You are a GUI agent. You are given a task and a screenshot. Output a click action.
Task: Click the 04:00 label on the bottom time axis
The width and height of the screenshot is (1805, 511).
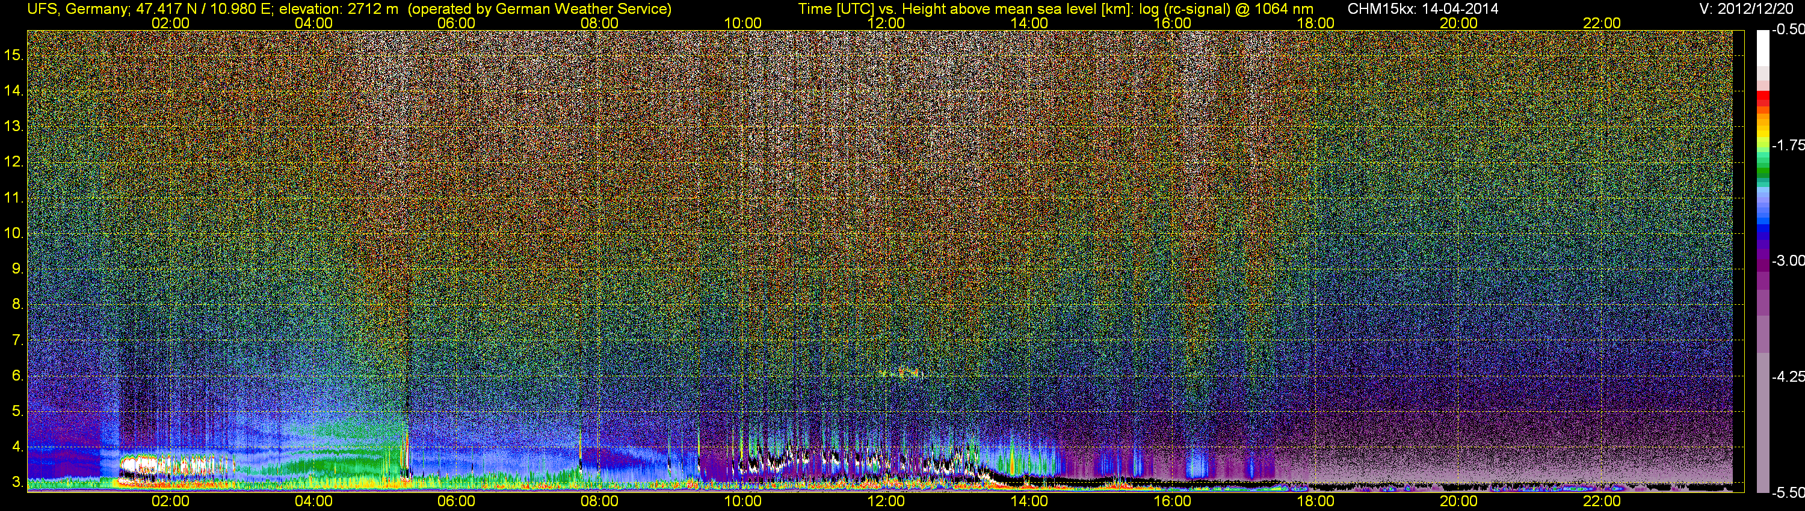[x=313, y=501]
